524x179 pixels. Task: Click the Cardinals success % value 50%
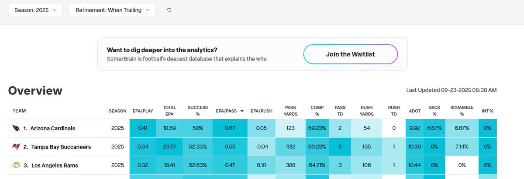click(198, 128)
